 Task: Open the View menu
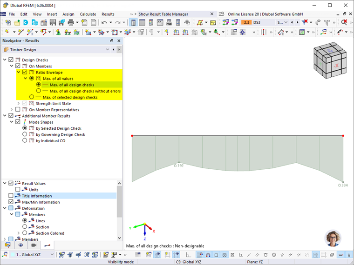pyautogui.click(x=37, y=14)
